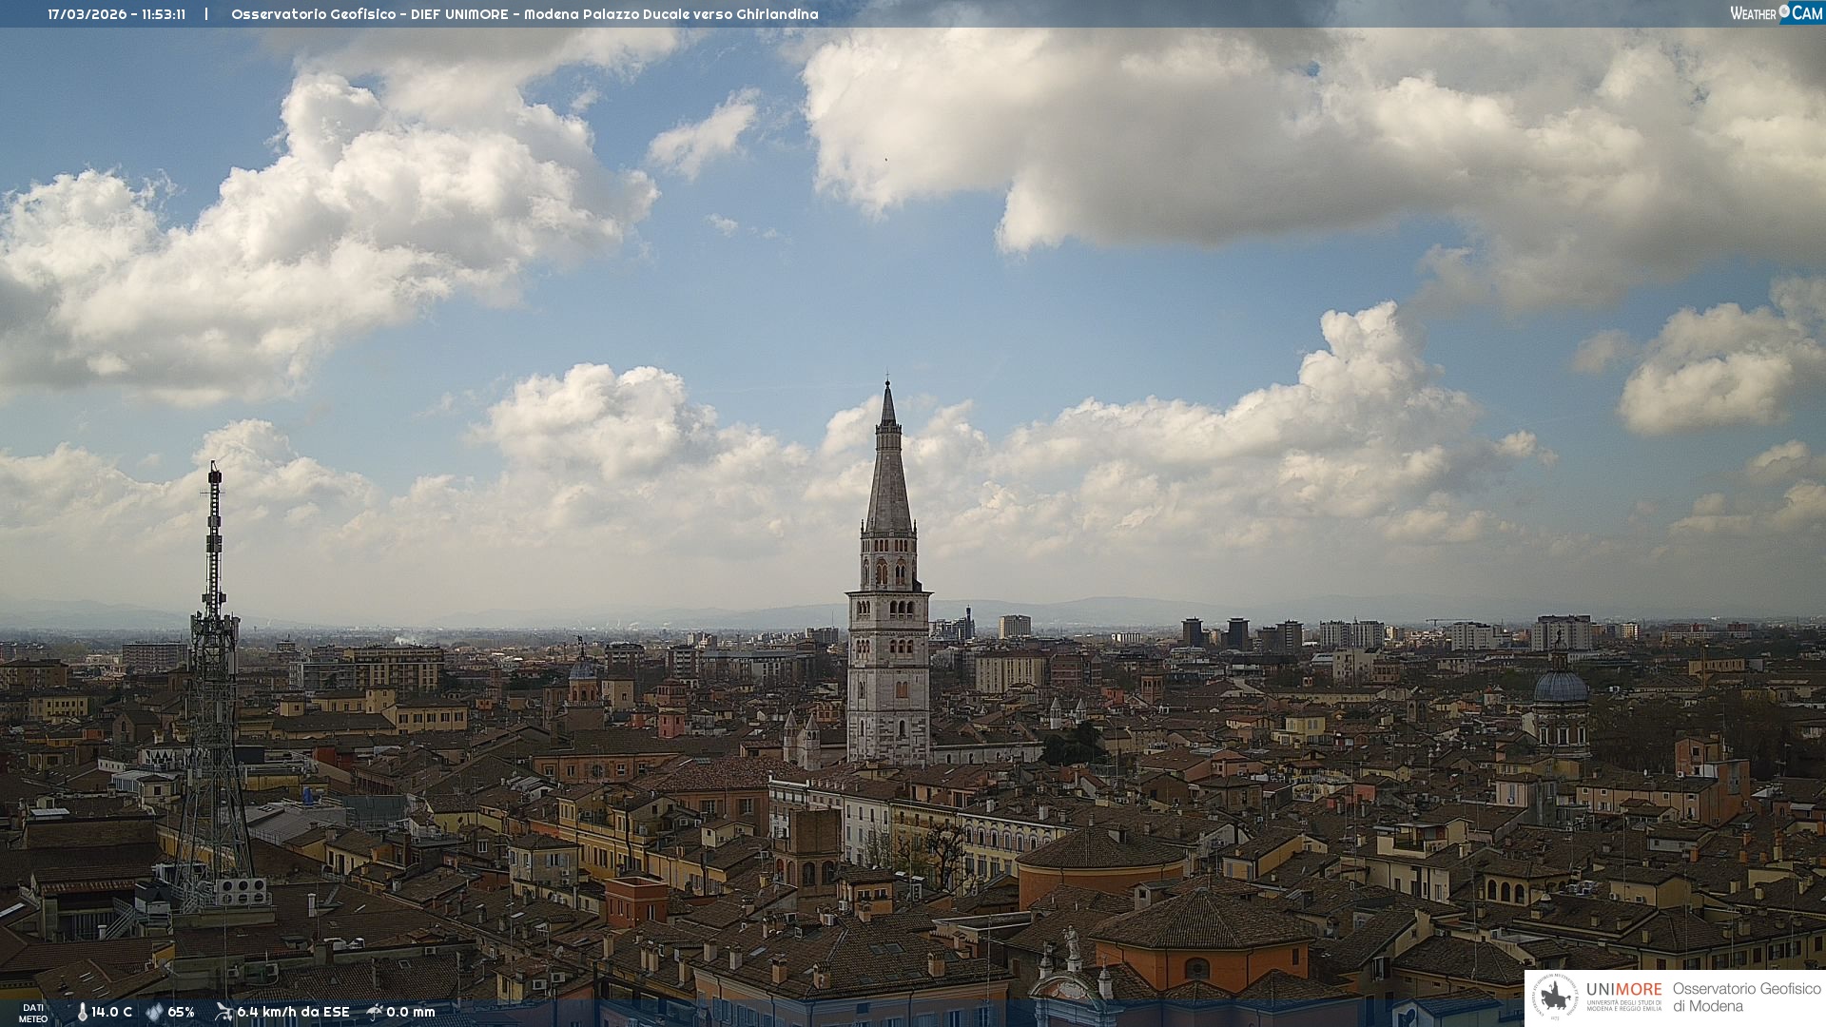Screen dimensions: 1826x1027
Task: Click the rain umbrella icon
Action: pyautogui.click(x=375, y=1012)
